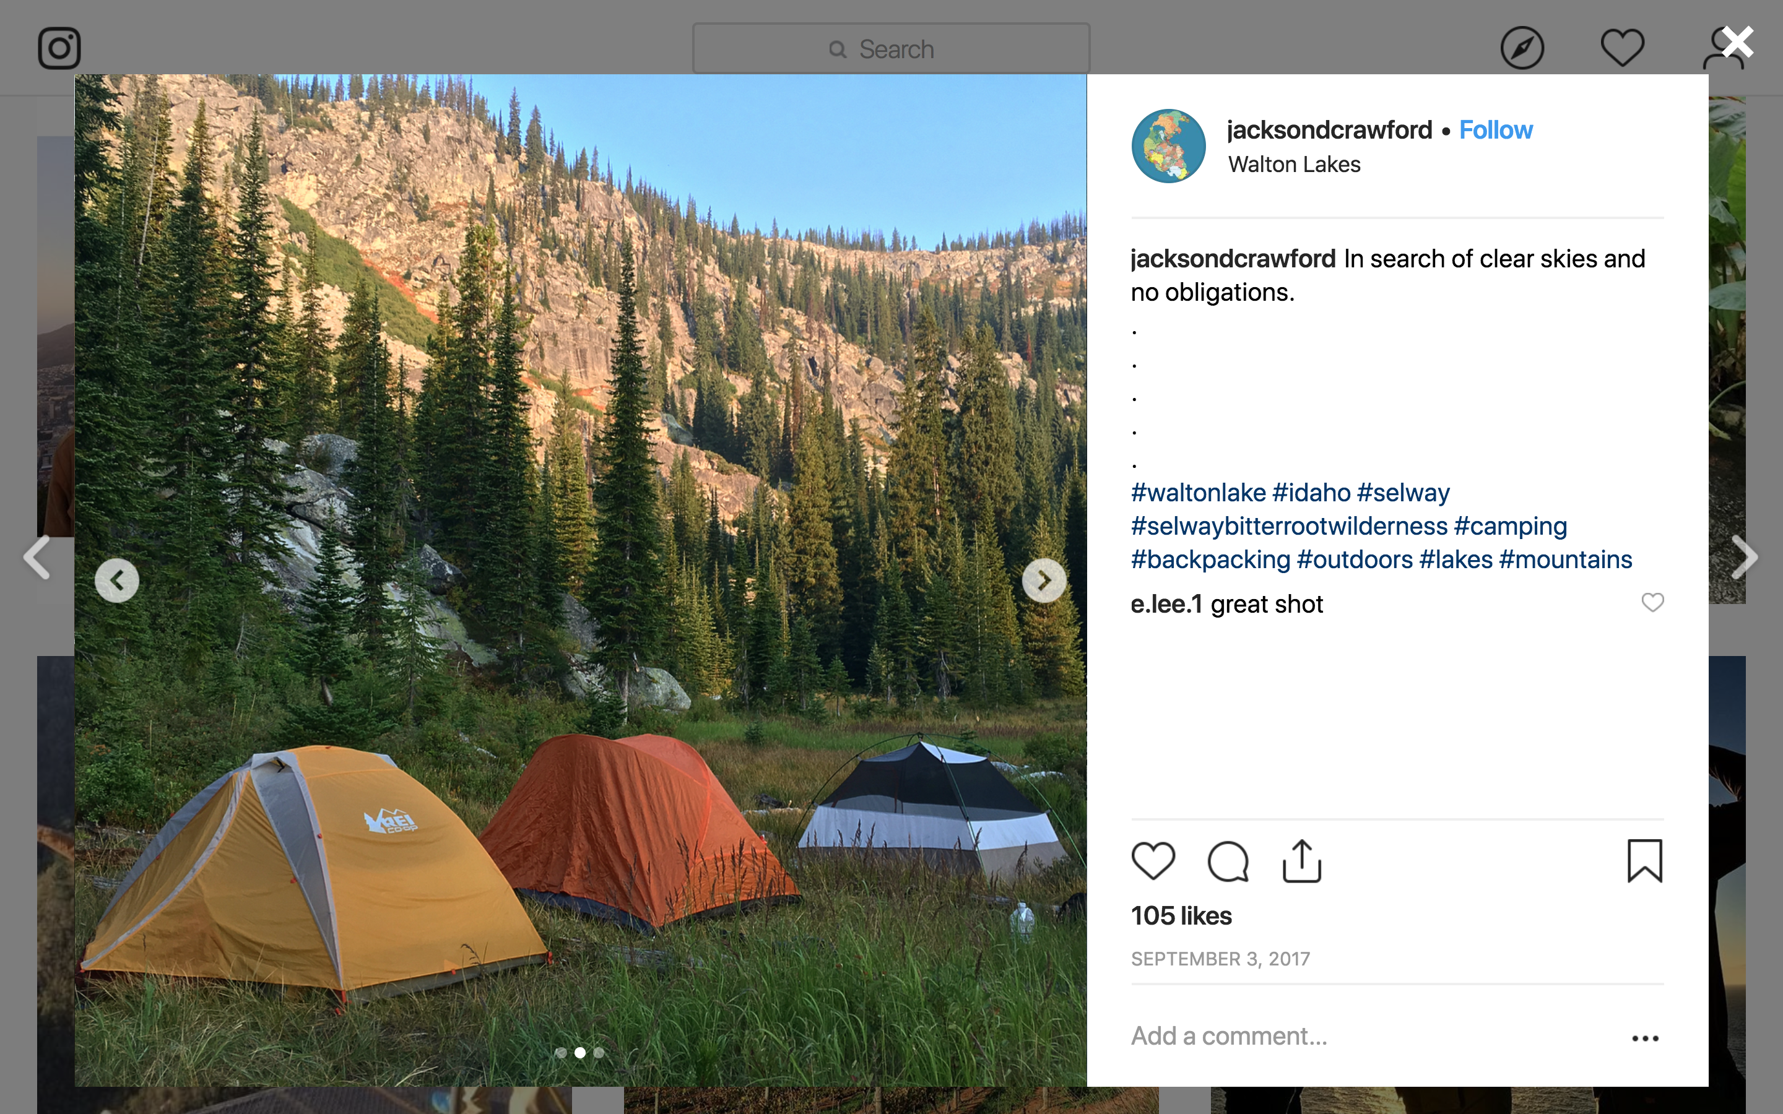Click the comment bubble icon
1783x1114 pixels.
[1228, 860]
